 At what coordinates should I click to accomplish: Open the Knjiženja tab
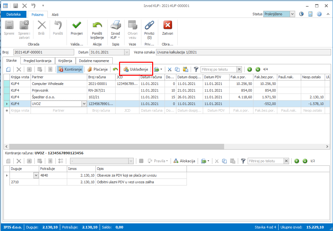click(65, 61)
